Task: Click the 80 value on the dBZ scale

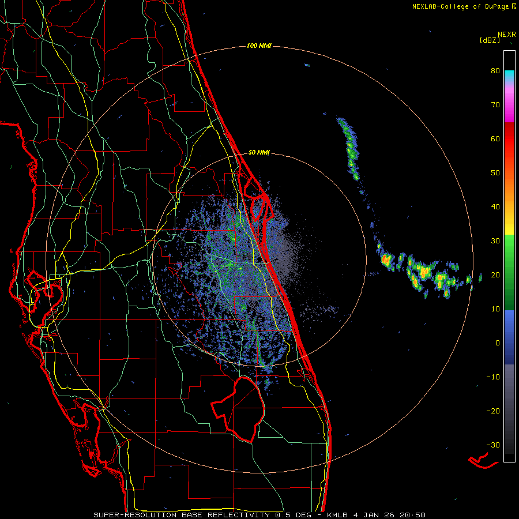Action: 495,71
